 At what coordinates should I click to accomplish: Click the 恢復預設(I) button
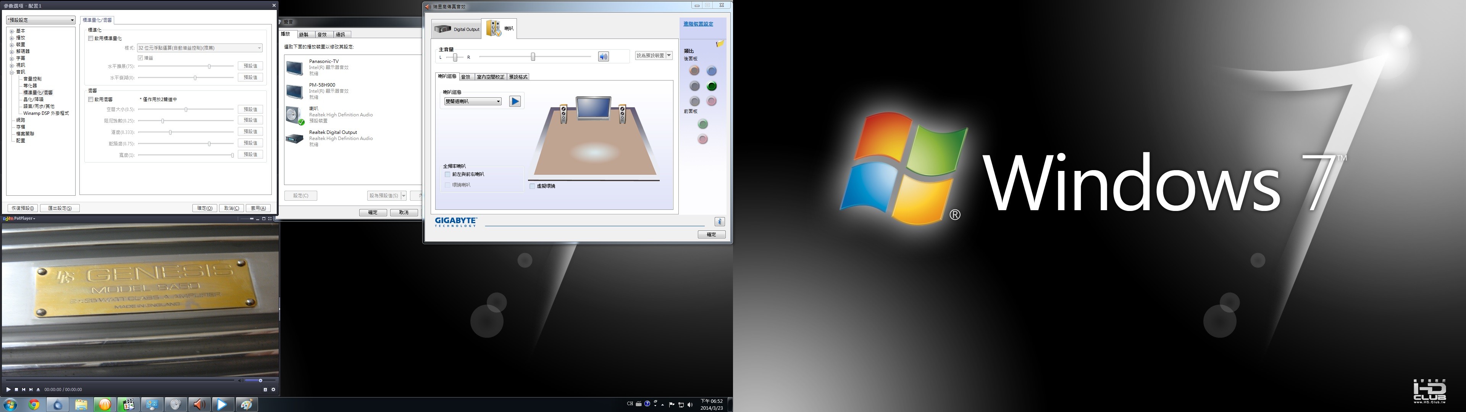pos(23,208)
